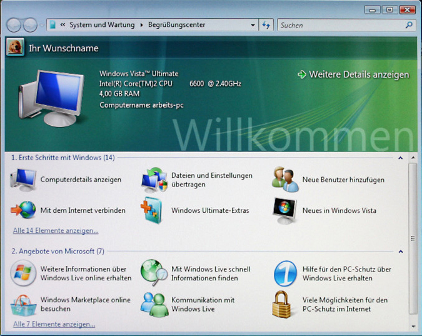
Task: Click the Ihr Wunschname user name text
Action: (x=64, y=48)
